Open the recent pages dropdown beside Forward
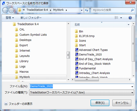The width and height of the screenshot is (137, 111). [15, 10]
